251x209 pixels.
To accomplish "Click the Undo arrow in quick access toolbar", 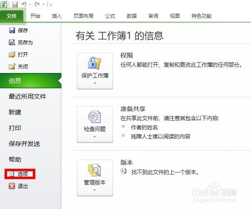I will pos(24,4).
